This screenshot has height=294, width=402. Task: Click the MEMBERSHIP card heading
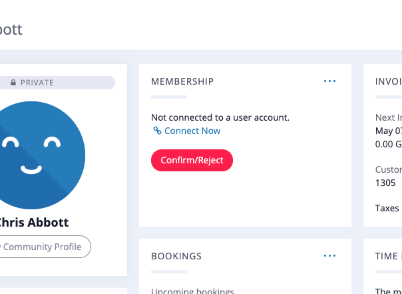click(182, 81)
